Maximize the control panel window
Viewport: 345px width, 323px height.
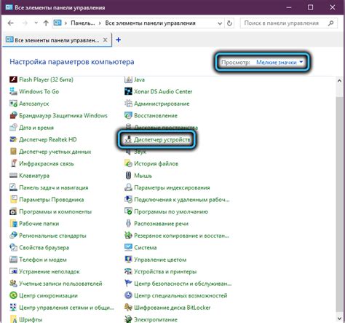(x=310, y=7)
